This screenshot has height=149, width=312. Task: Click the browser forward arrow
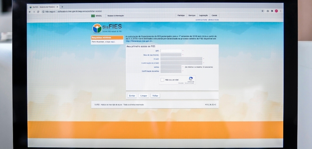[34, 12]
